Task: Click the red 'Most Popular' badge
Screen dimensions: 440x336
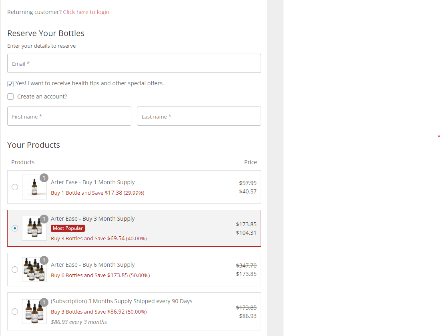Action: 68,228
